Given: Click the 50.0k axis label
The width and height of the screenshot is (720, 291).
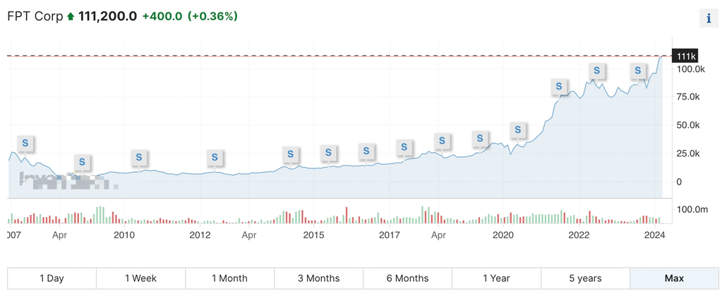Looking at the screenshot, I should pyautogui.click(x=689, y=125).
